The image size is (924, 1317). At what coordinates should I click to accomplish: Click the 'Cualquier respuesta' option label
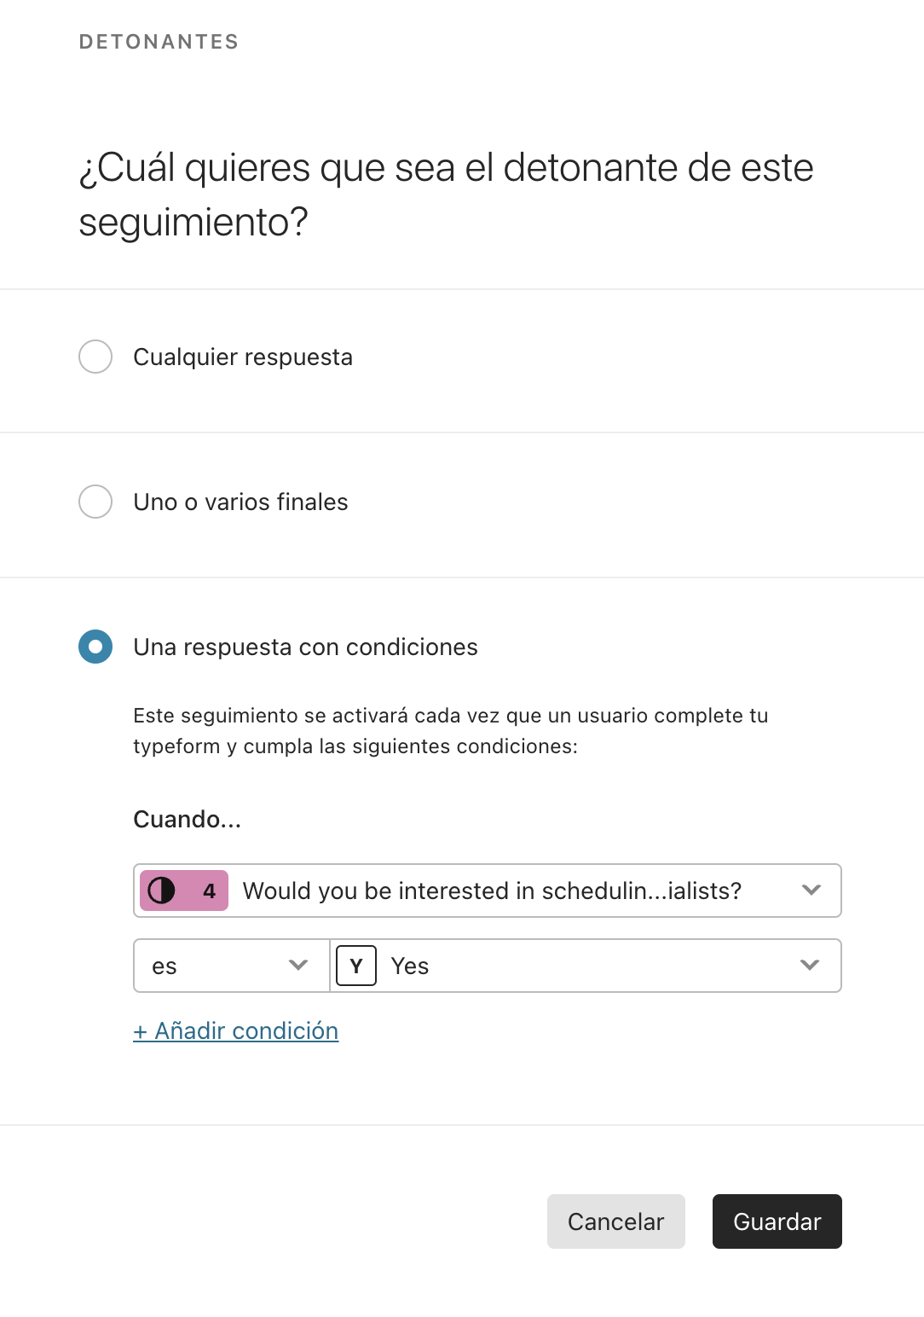[x=243, y=357]
